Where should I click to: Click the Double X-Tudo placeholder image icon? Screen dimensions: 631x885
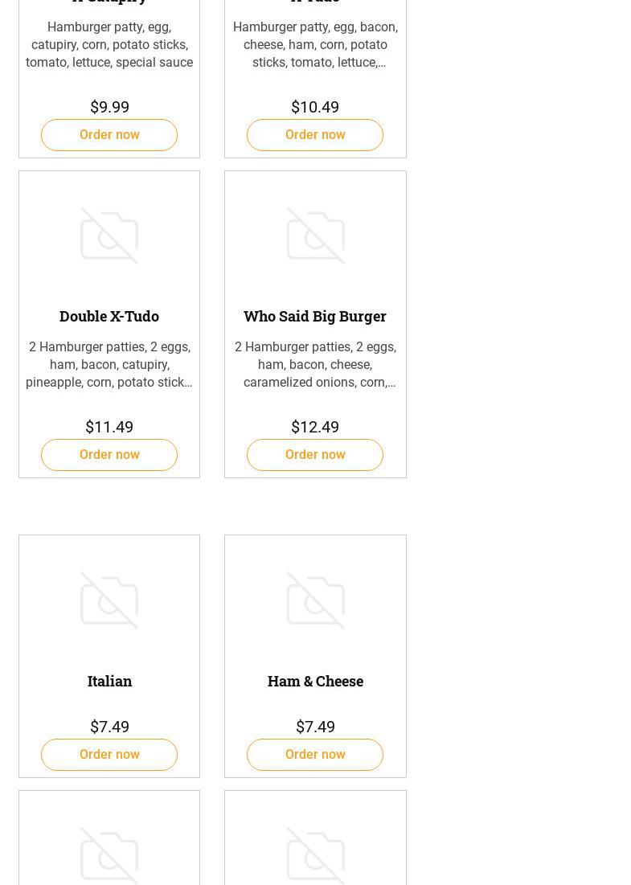[109, 236]
